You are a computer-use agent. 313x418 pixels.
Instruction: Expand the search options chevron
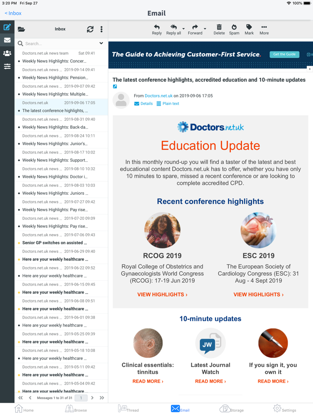(x=101, y=43)
